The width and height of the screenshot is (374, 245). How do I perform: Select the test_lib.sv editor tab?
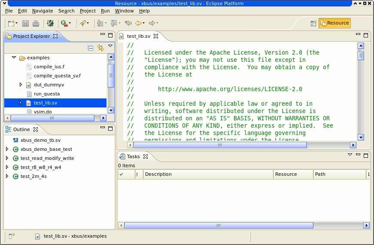click(x=138, y=36)
